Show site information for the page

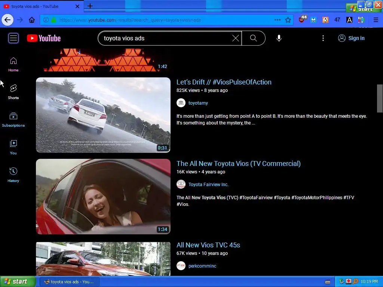[46, 20]
